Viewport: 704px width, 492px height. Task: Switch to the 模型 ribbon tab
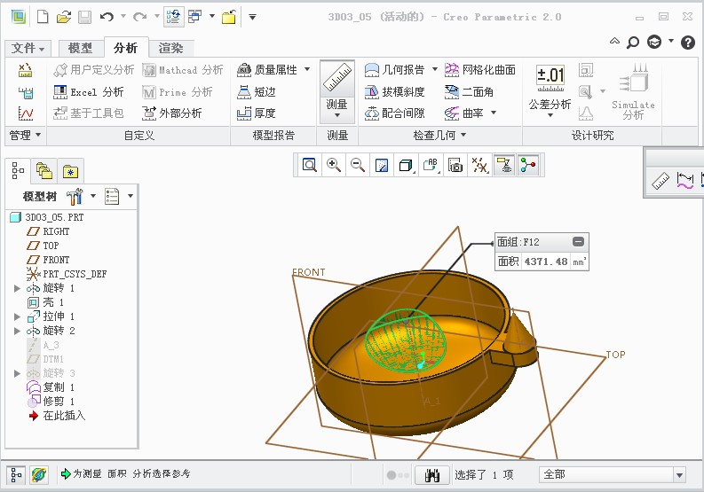point(80,48)
